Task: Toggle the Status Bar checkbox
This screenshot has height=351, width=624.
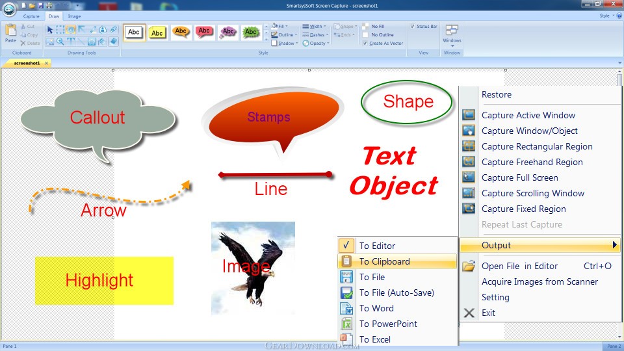Action: coord(413,26)
